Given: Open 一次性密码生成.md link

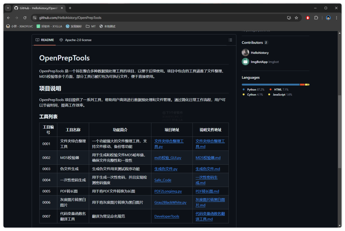Looking at the screenshot, I should [x=206, y=180].
